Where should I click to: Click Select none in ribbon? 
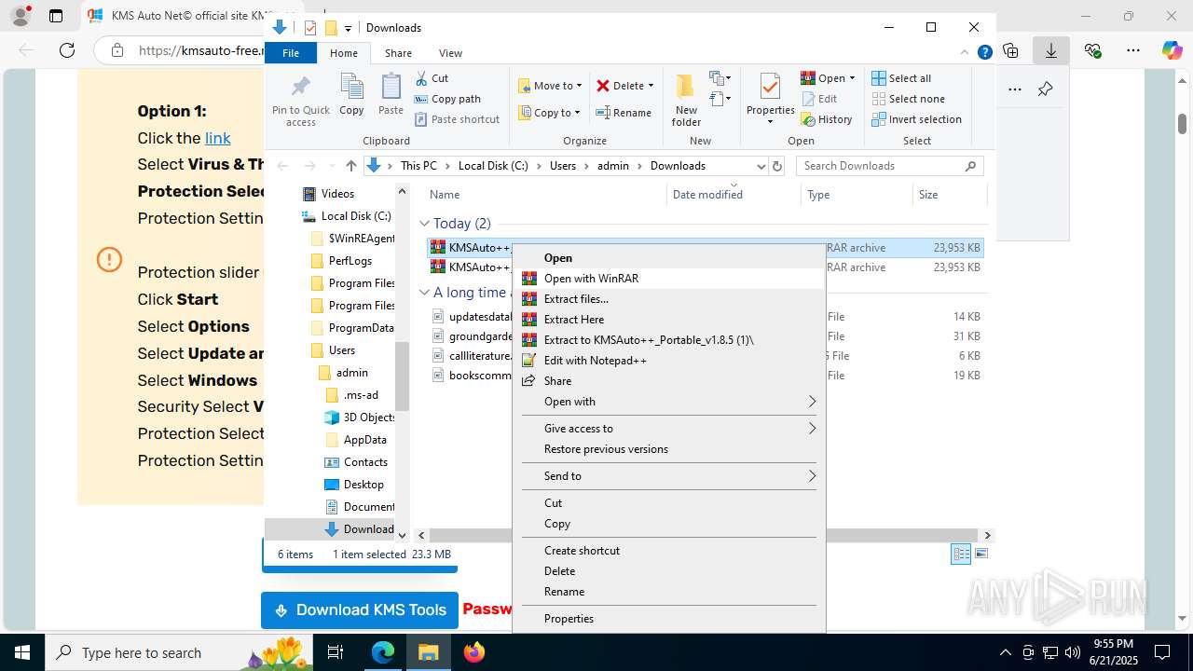coord(909,99)
